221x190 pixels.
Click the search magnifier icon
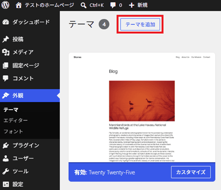(x=84, y=5)
